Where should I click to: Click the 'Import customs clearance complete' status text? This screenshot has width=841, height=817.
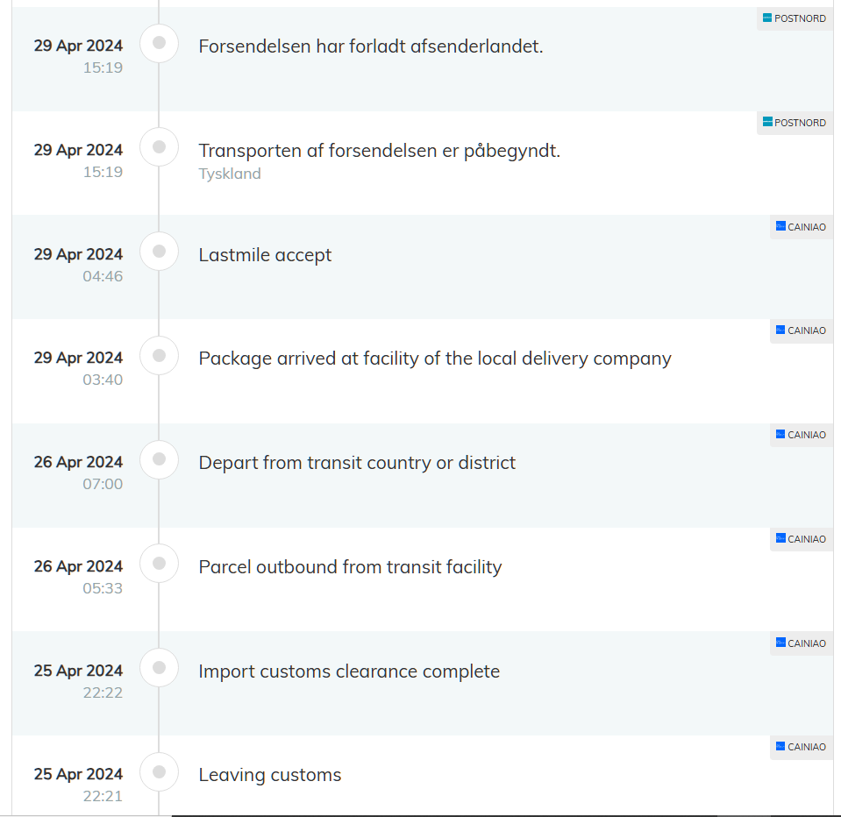349,671
